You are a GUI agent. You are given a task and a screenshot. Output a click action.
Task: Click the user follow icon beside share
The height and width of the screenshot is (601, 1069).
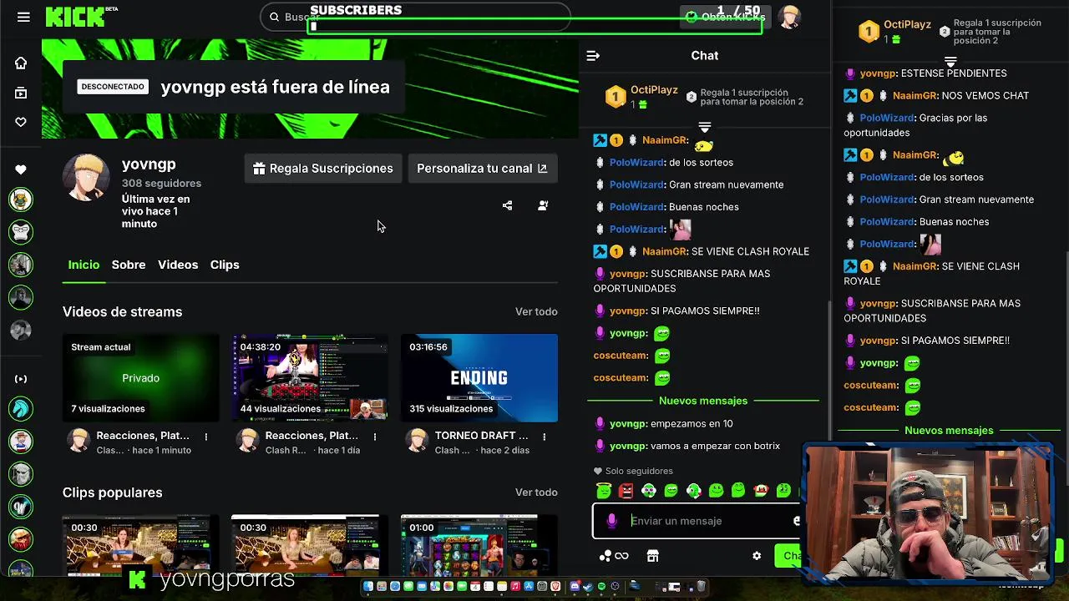[x=543, y=205]
